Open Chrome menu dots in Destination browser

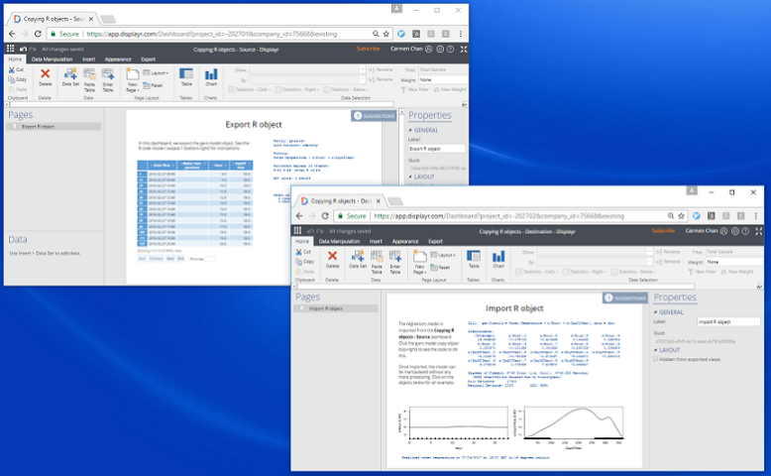(756, 215)
